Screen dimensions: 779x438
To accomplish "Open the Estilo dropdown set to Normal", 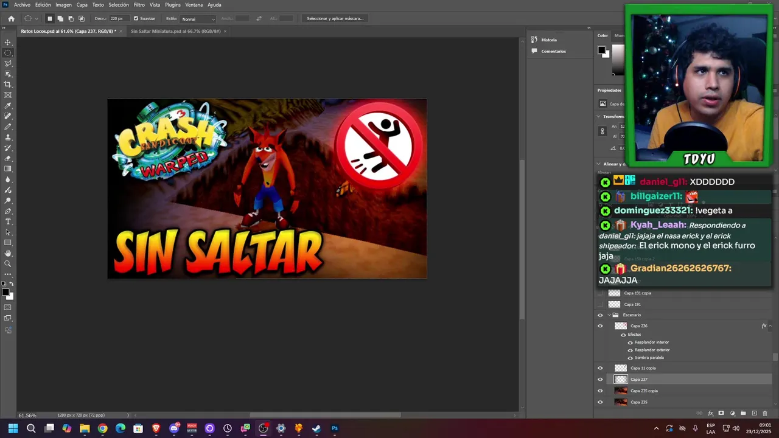I will (198, 19).
